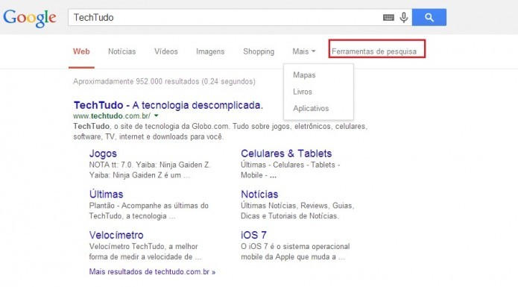Select Aplicativos from the Mais menu
This screenshot has width=518, height=287.
(x=311, y=108)
